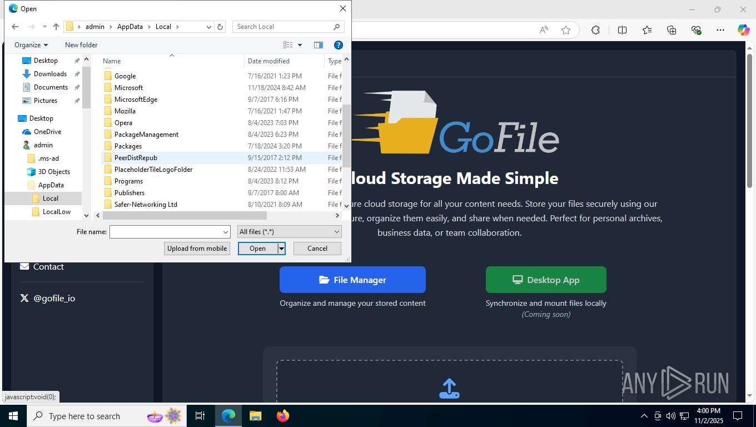Open Documents in Quick access

point(51,87)
